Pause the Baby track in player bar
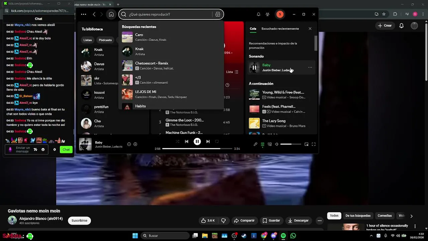428x241 pixels. point(197,142)
